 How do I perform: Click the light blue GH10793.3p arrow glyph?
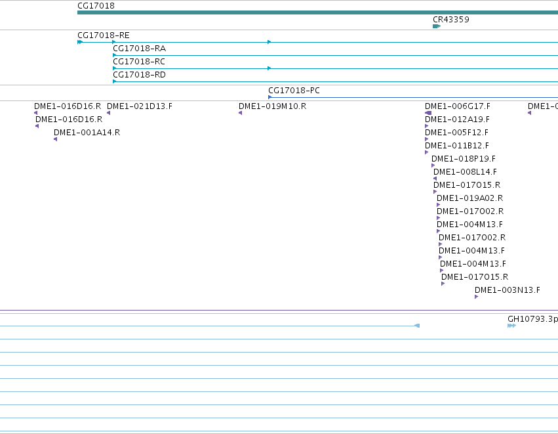coord(511,326)
